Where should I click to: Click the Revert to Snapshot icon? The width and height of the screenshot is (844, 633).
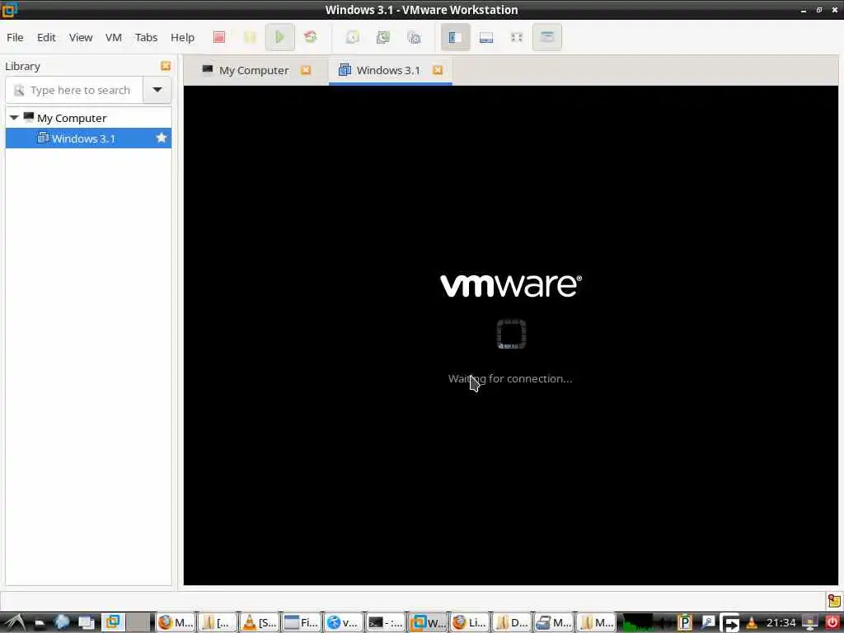(383, 37)
